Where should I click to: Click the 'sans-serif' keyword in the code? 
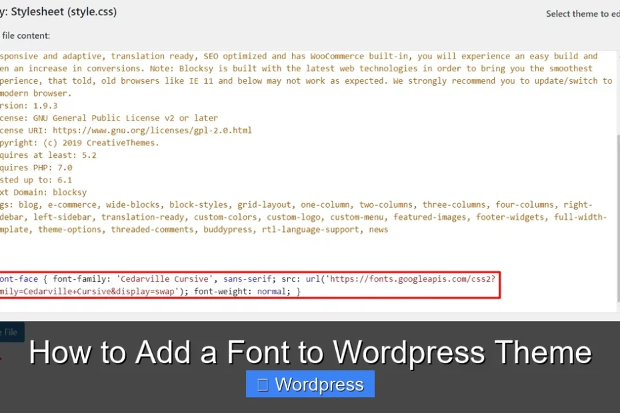[247, 279]
